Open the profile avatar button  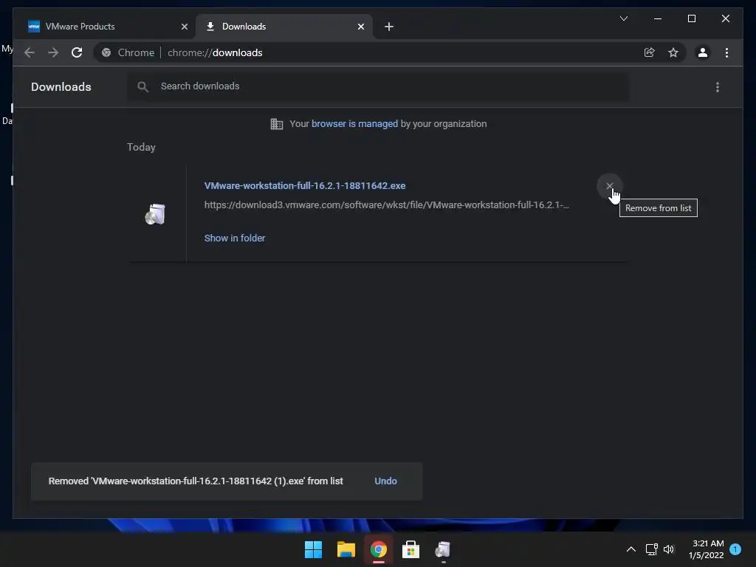[703, 52]
